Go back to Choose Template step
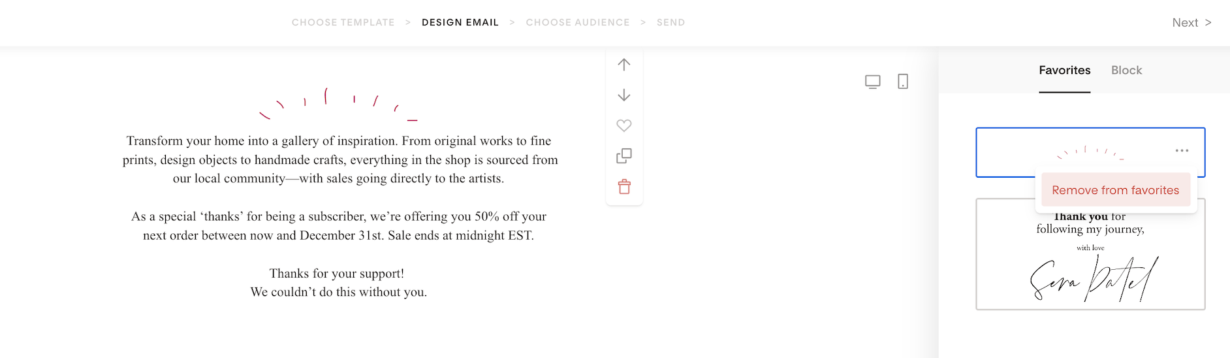Image resolution: width=1230 pixels, height=358 pixels. click(x=343, y=22)
